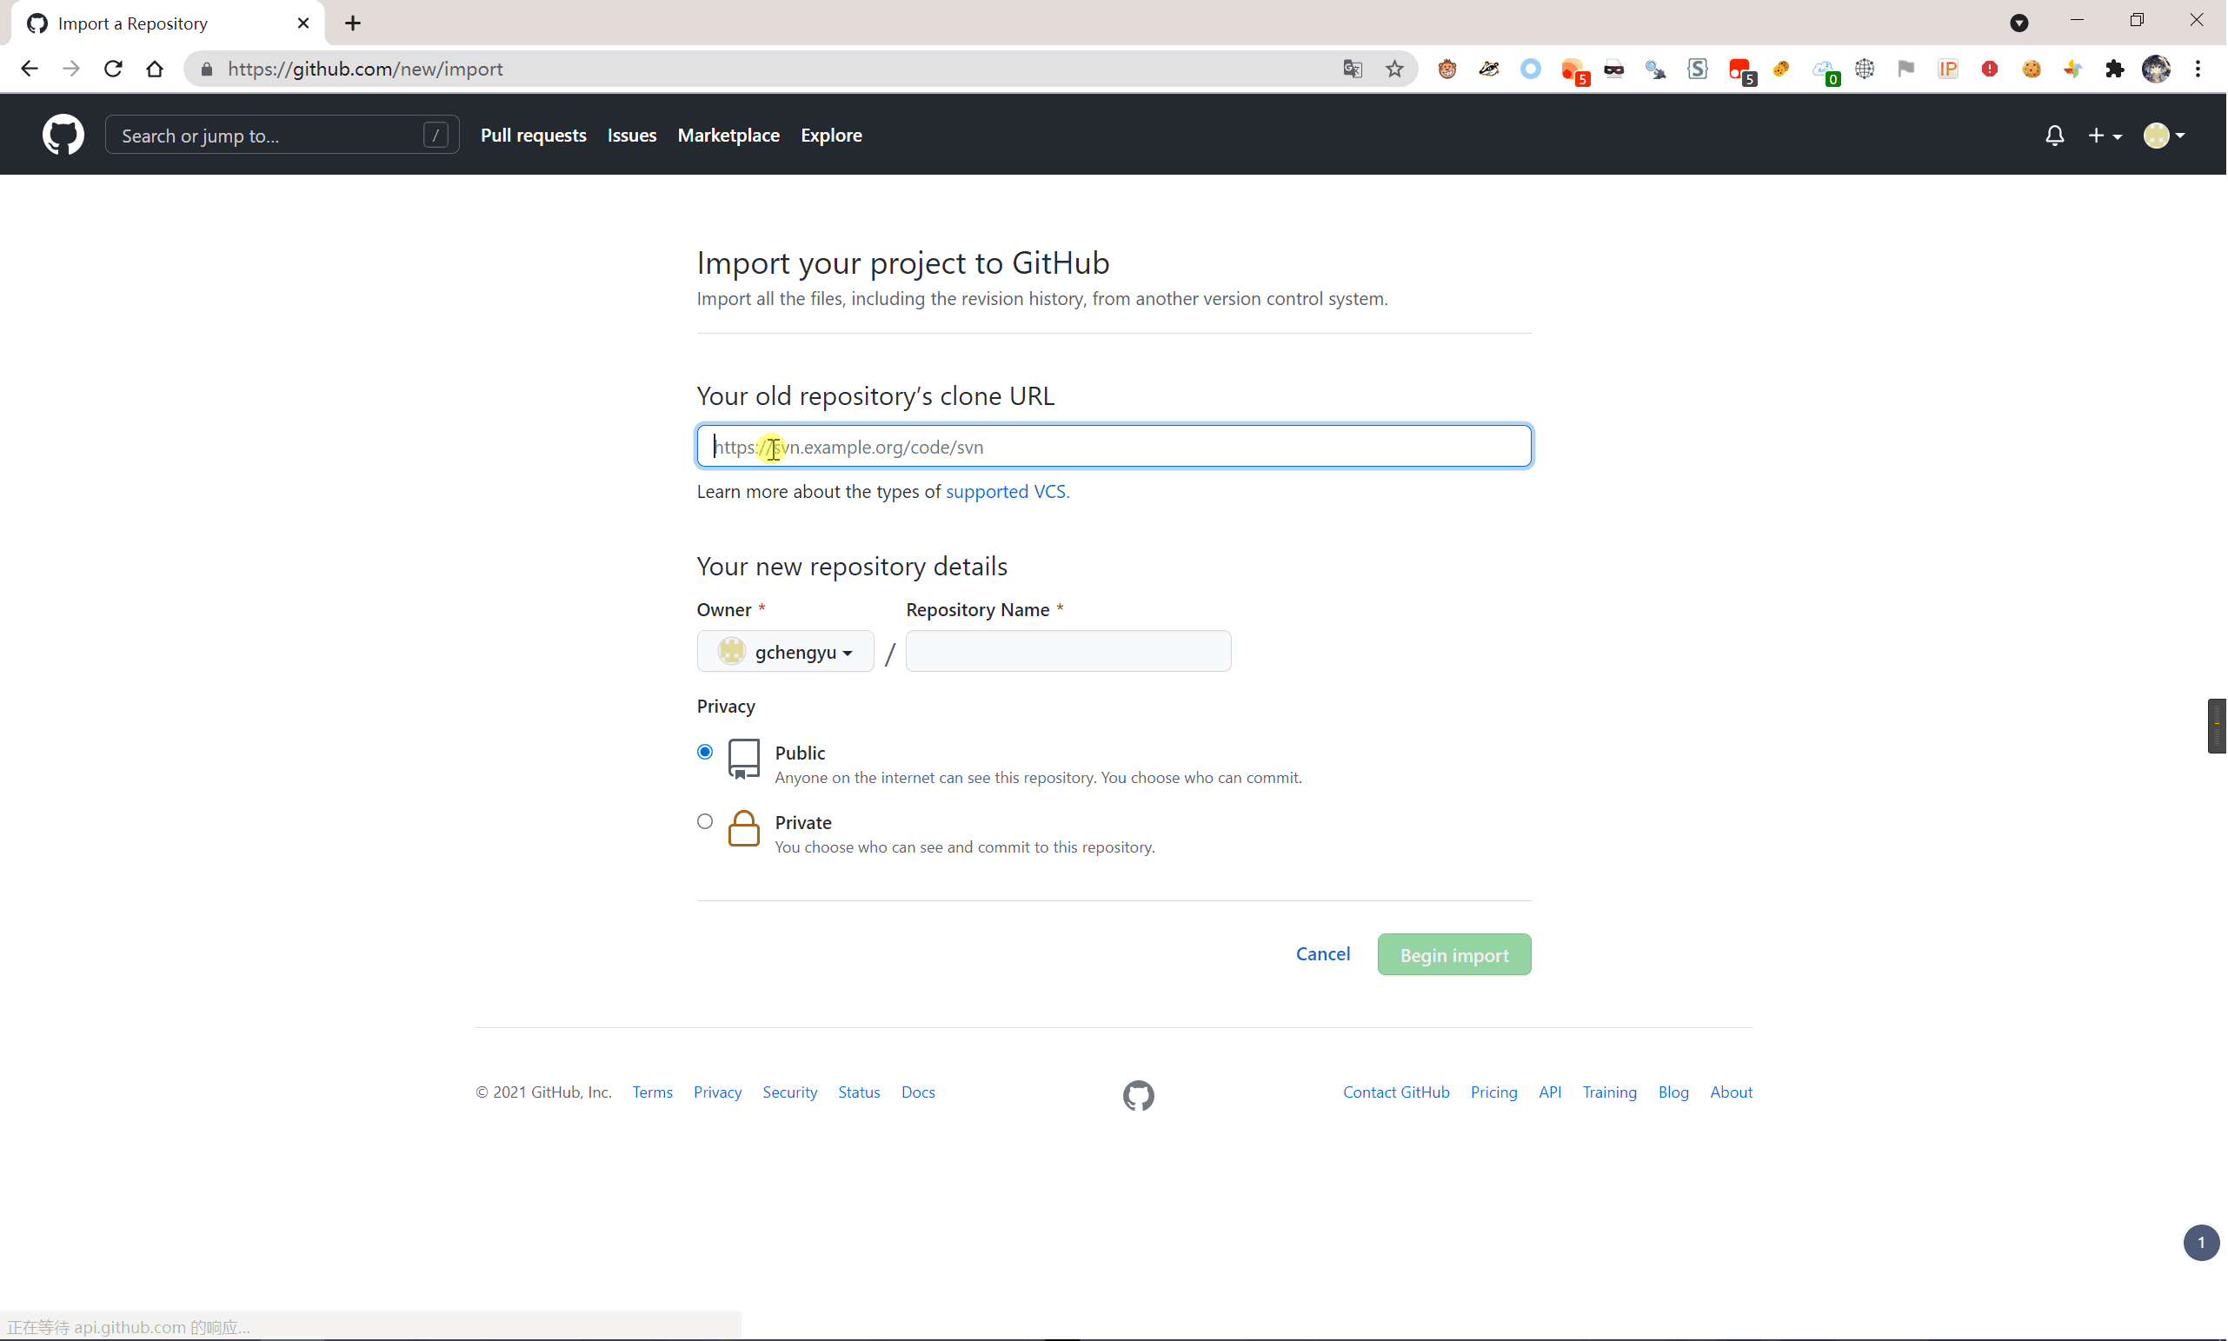Open the blue ring extension

click(1530, 69)
